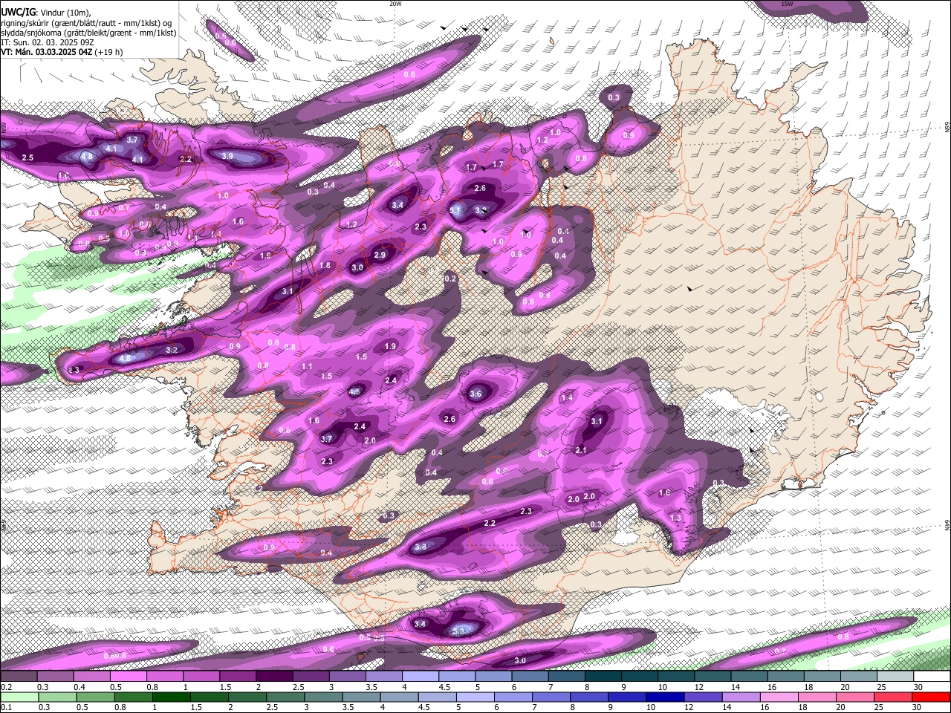951x713 pixels.
Task: Click the 0.1 label in the bottom legend row
Action: point(7,707)
